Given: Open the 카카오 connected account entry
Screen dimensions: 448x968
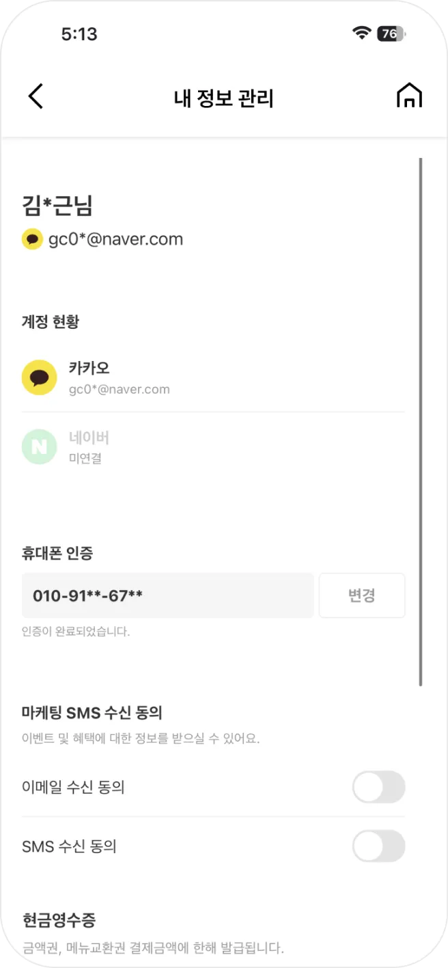Looking at the screenshot, I should [x=205, y=377].
